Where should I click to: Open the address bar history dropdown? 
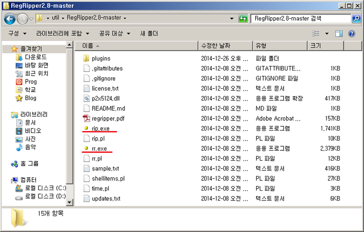pos(232,18)
